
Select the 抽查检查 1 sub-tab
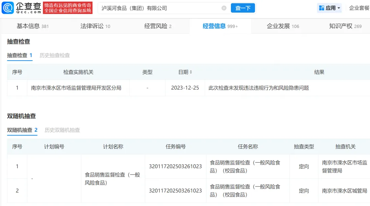(x=20, y=55)
